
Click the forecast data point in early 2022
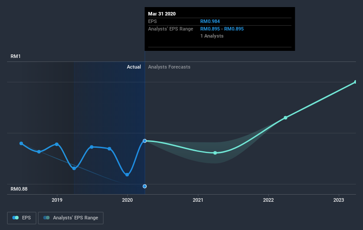tap(286, 118)
